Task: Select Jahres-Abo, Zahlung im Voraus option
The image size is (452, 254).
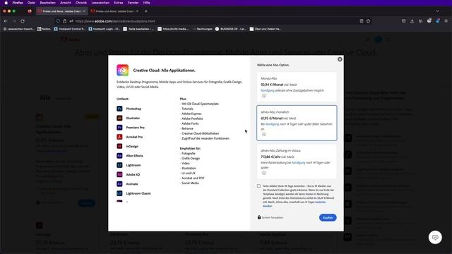Action: click(x=297, y=162)
